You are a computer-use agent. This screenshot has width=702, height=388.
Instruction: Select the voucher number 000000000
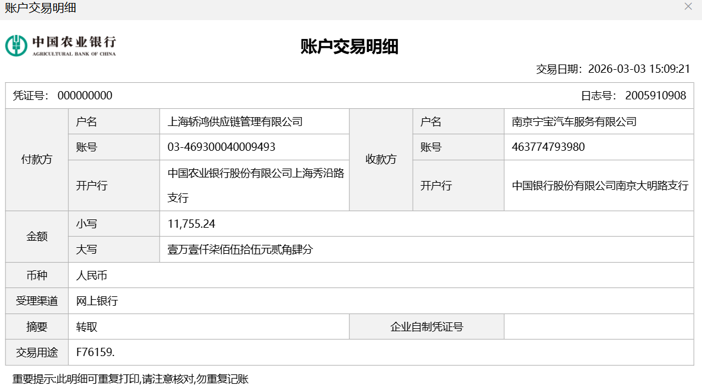click(x=85, y=96)
